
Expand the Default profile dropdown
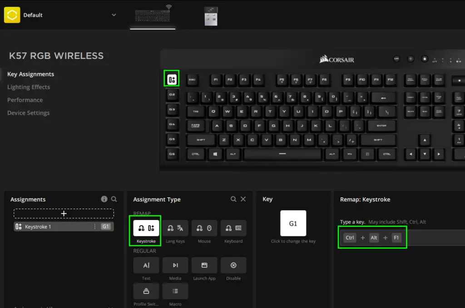[114, 15]
